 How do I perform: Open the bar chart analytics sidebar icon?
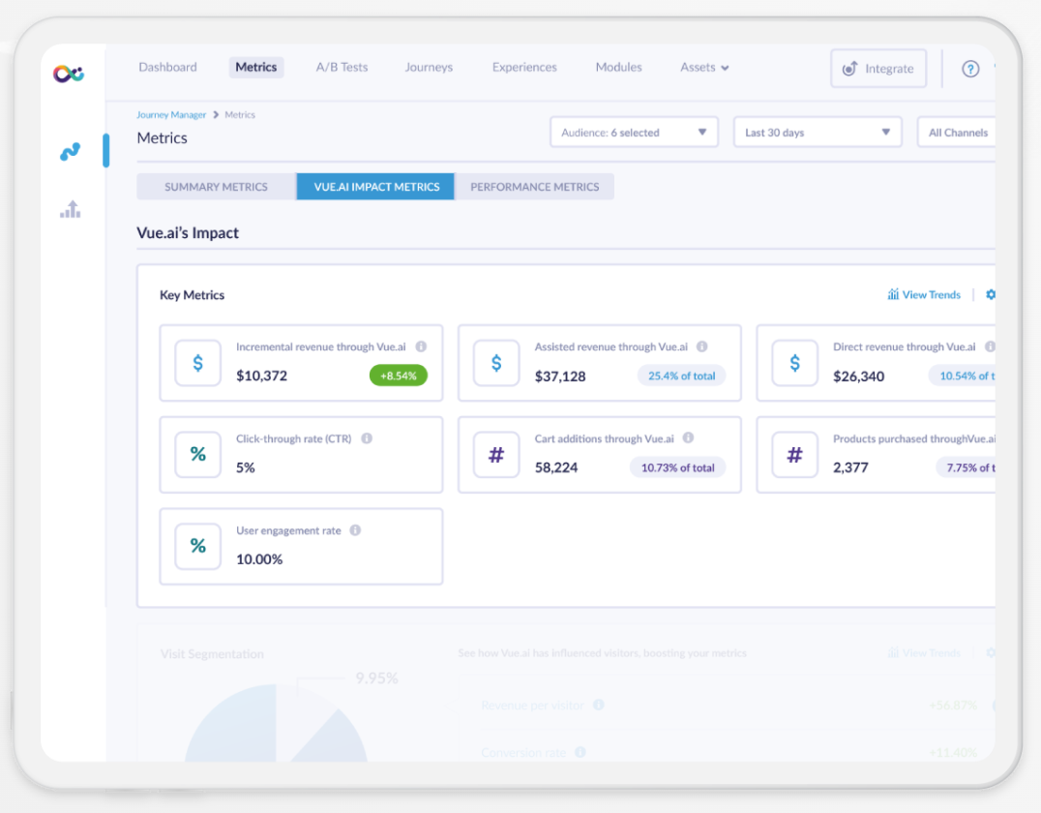[x=71, y=209]
